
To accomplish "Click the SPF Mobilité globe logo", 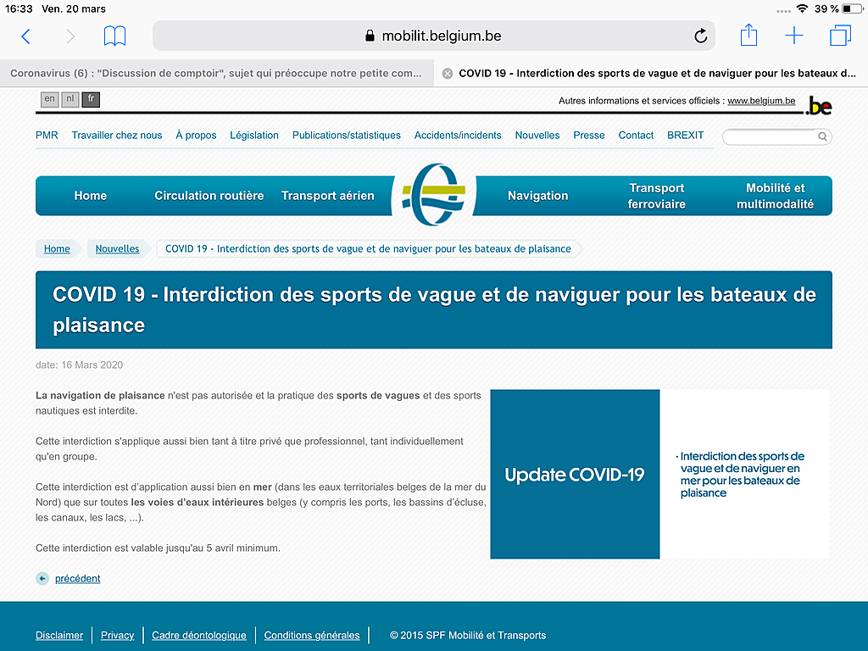I will click(x=433, y=194).
